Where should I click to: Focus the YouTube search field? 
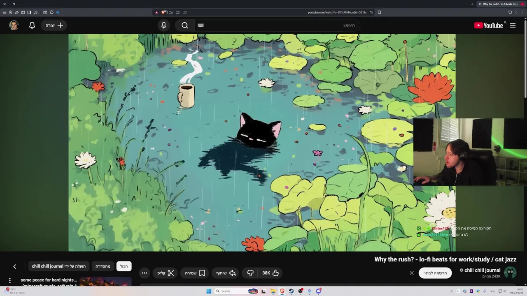point(277,25)
